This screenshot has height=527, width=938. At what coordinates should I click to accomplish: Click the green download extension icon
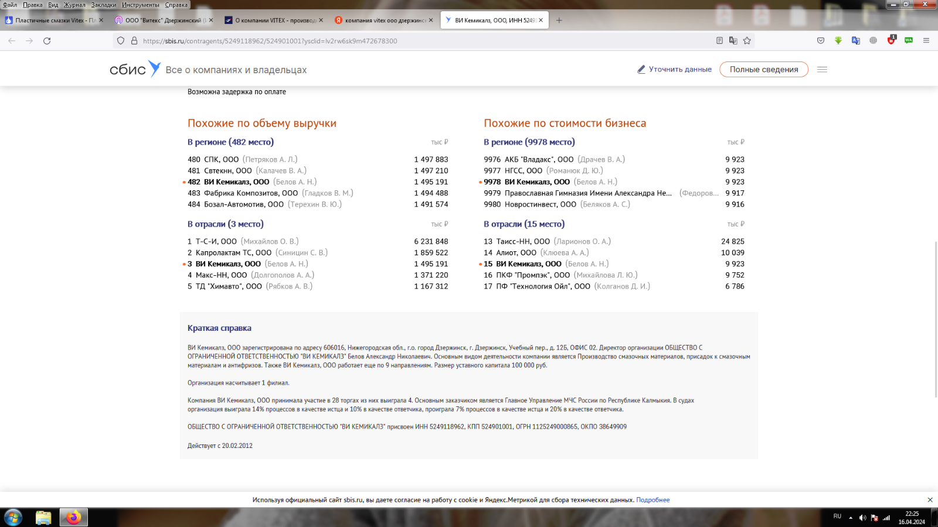pos(838,41)
